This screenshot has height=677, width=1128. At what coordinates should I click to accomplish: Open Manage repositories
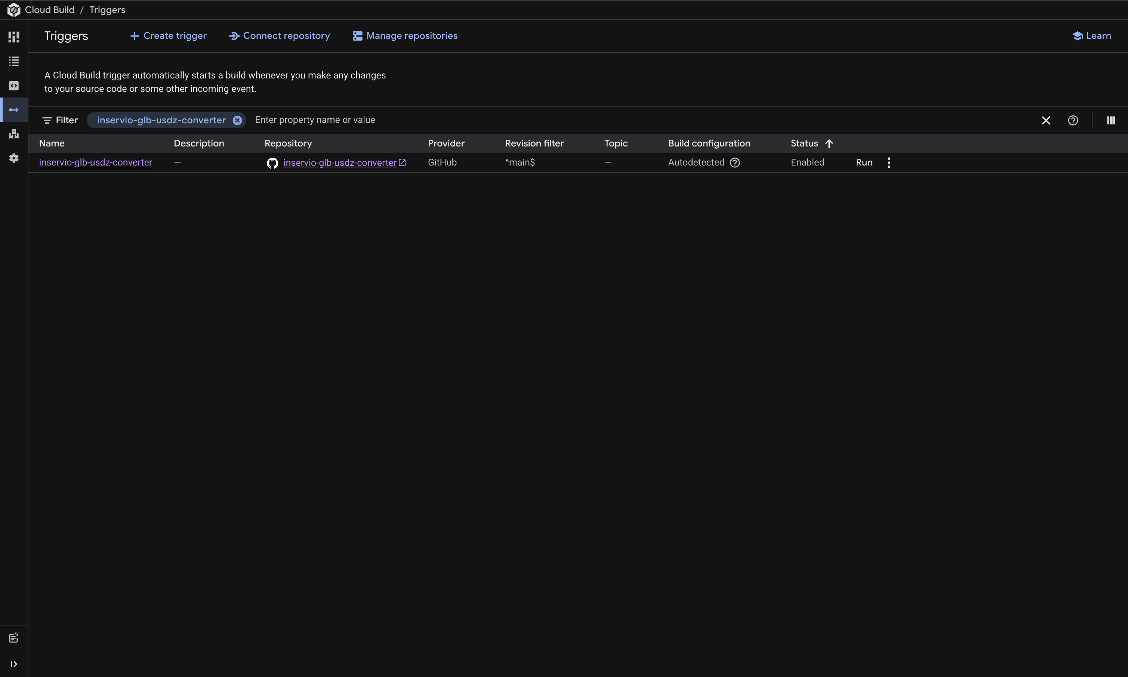pyautogui.click(x=405, y=35)
